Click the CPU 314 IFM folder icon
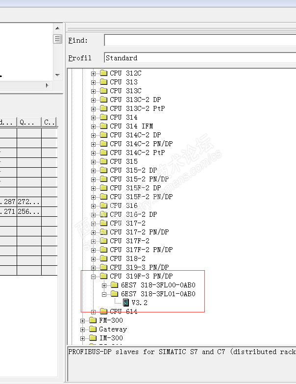Viewport: 296px width, 384px height. (104, 126)
